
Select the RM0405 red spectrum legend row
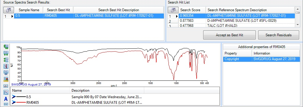coord(115,102)
